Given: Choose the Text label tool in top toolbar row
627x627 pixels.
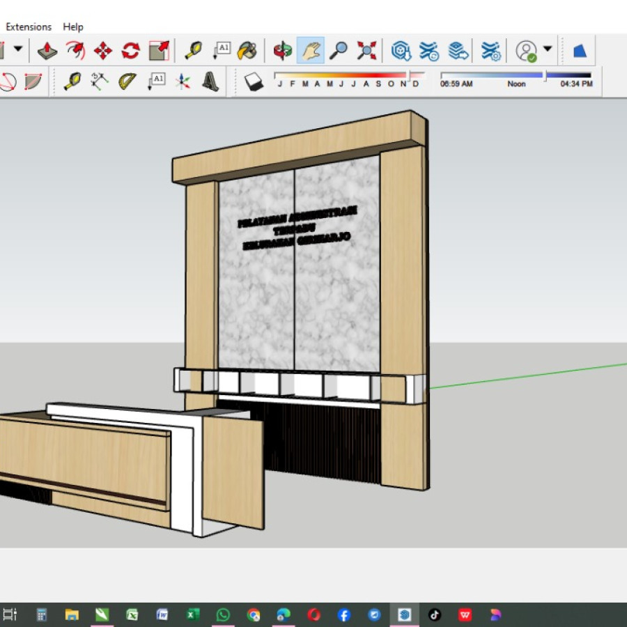Looking at the screenshot, I should pos(222,51).
